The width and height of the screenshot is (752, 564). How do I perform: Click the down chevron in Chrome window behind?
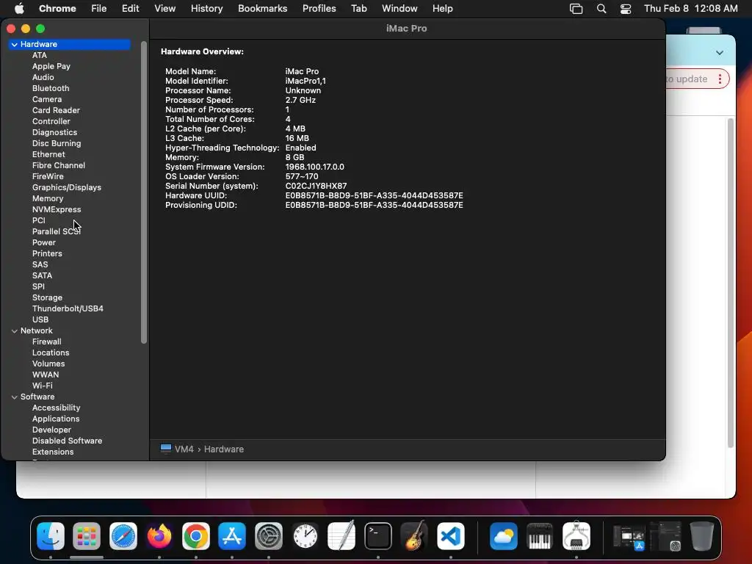[720, 53]
